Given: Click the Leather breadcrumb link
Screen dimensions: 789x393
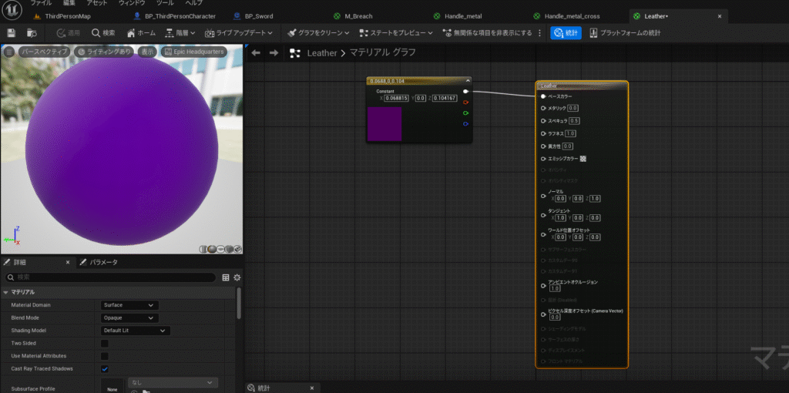Looking at the screenshot, I should (321, 53).
